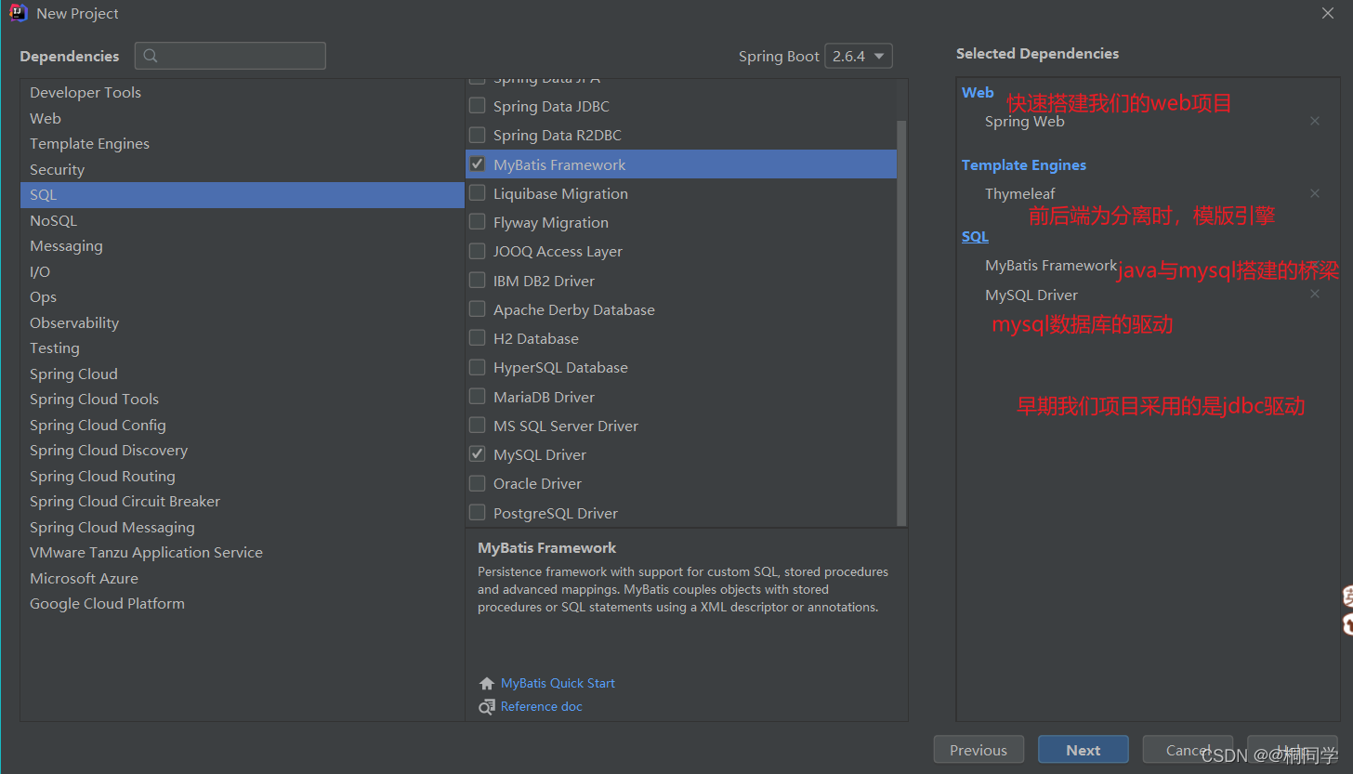The width and height of the screenshot is (1353, 774).
Task: Check the Apache Derby Database option
Action: click(x=477, y=308)
